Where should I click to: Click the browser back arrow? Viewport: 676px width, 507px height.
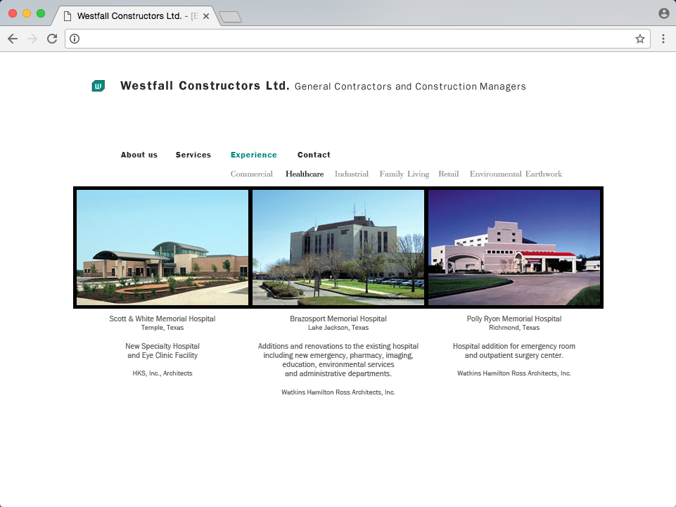click(x=13, y=39)
